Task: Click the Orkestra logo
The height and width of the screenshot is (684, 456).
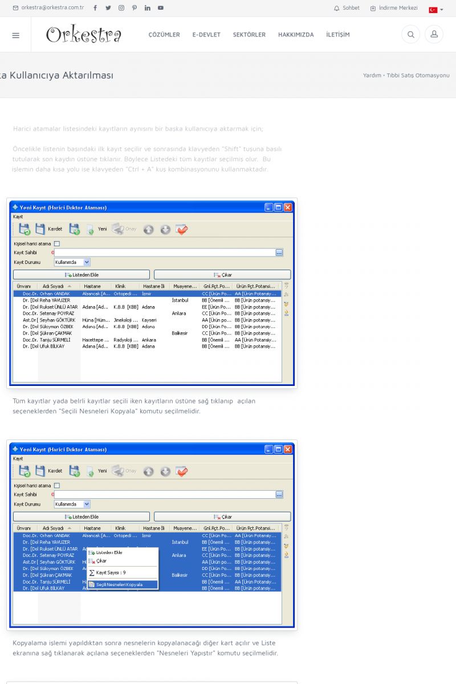Action: pyautogui.click(x=84, y=35)
